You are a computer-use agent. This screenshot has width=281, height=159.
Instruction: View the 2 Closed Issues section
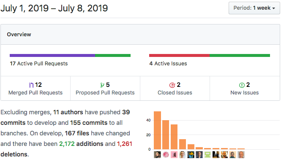175,89
